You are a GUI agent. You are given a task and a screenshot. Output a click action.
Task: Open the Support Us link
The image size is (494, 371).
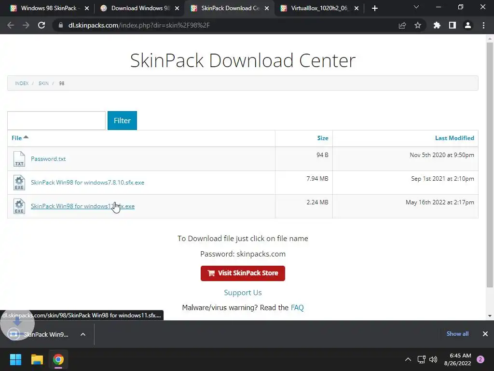pyautogui.click(x=243, y=292)
